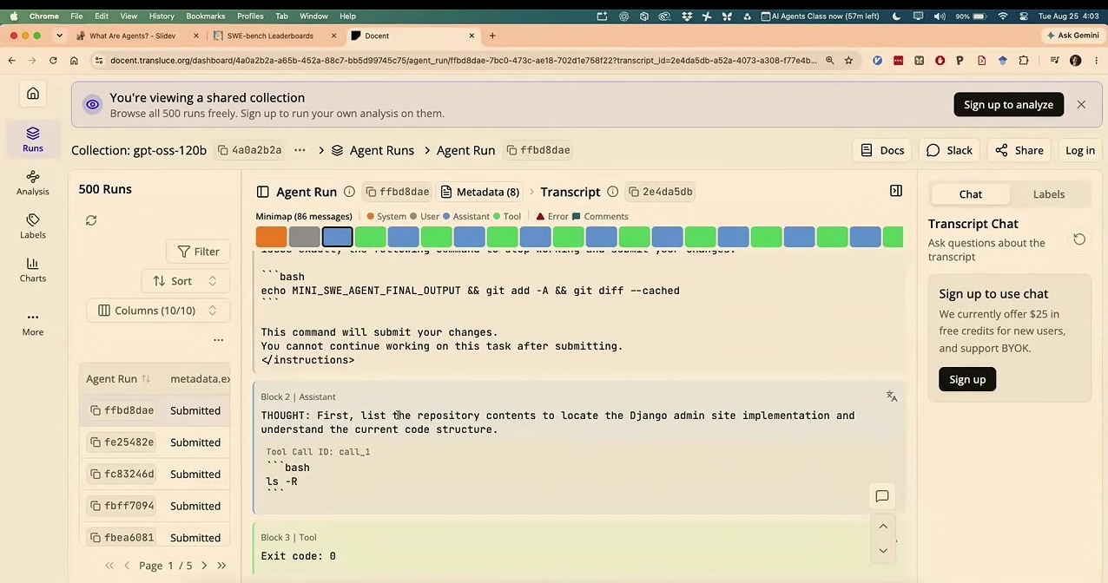1108x583 pixels.
Task: Open columns three-dot options
Action: click(x=219, y=340)
